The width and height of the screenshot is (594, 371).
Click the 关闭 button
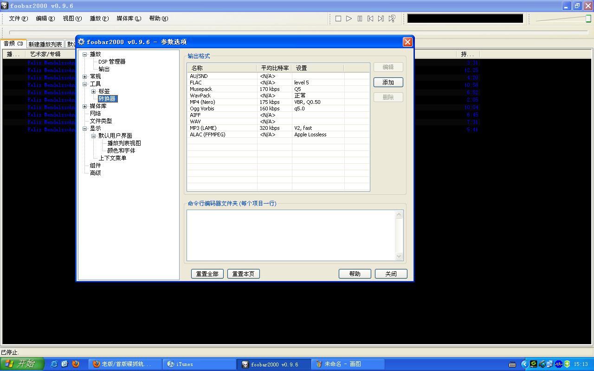[391, 274]
